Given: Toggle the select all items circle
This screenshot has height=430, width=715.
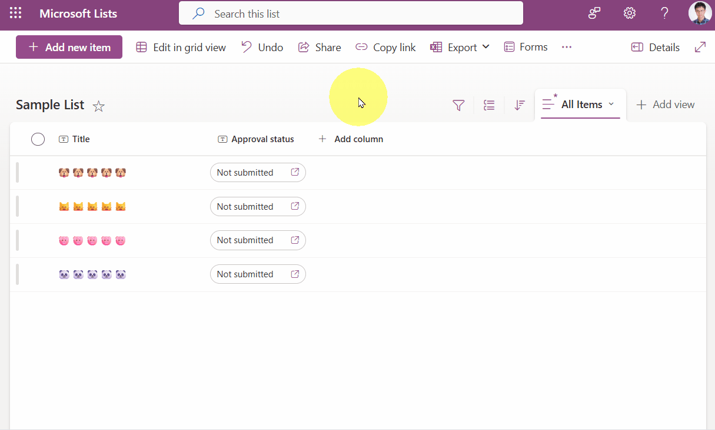Looking at the screenshot, I should [x=38, y=139].
